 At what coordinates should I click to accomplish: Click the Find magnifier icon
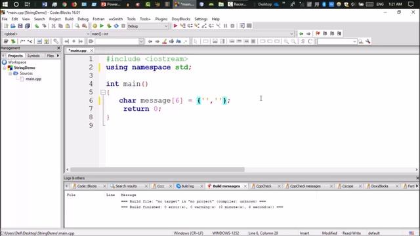pyautogui.click(x=77, y=26)
